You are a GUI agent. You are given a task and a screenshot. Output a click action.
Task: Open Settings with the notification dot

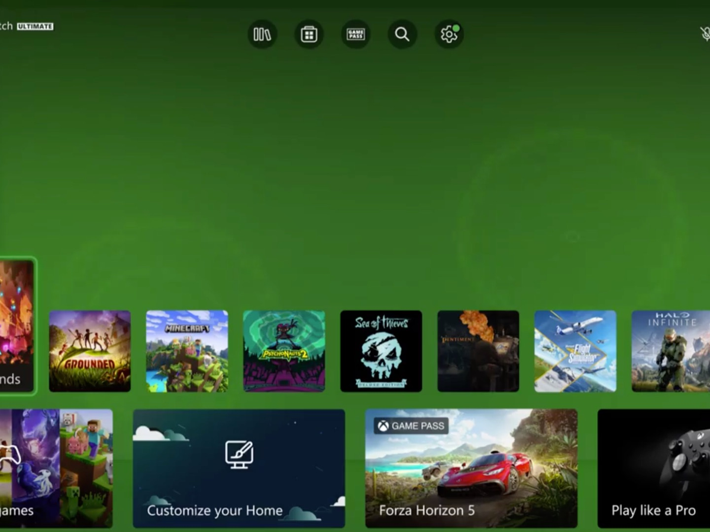click(448, 34)
